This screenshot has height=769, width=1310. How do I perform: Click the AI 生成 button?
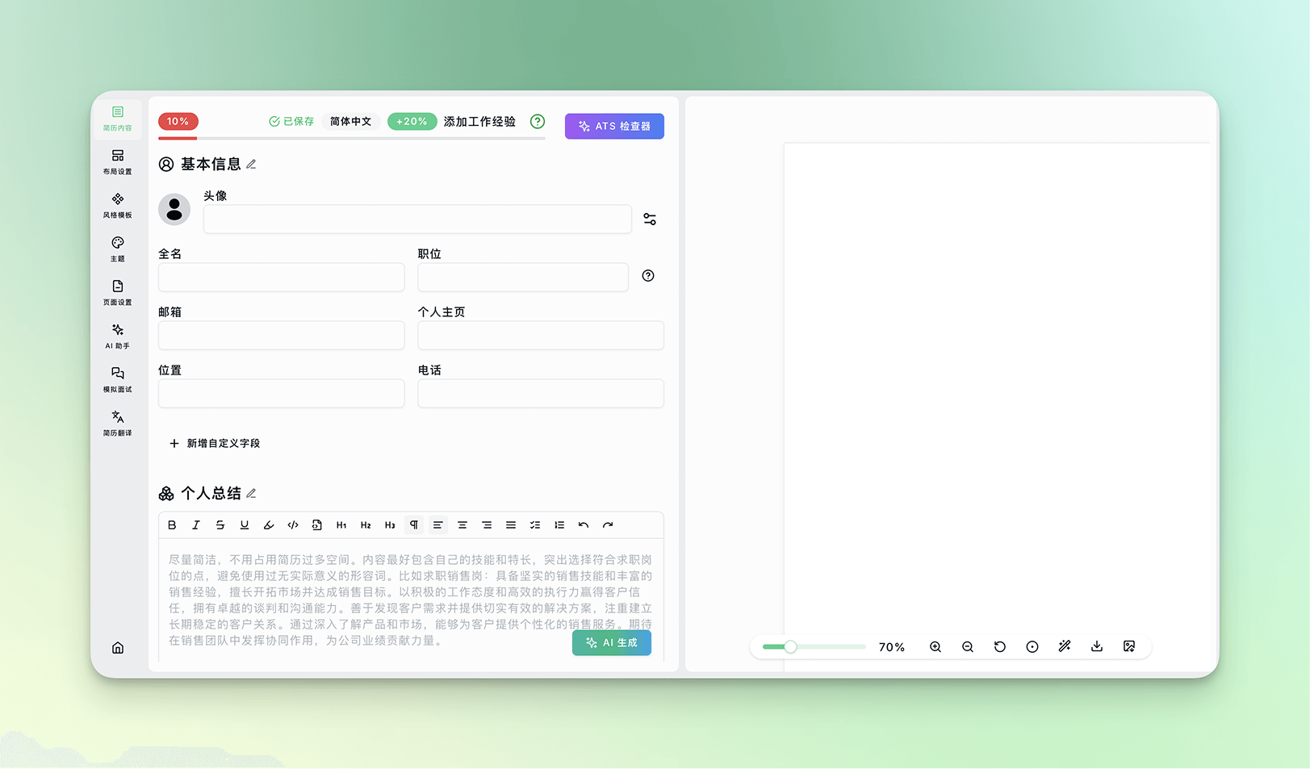[x=612, y=643]
